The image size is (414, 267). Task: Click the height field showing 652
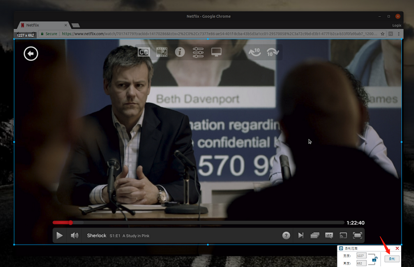click(361, 263)
